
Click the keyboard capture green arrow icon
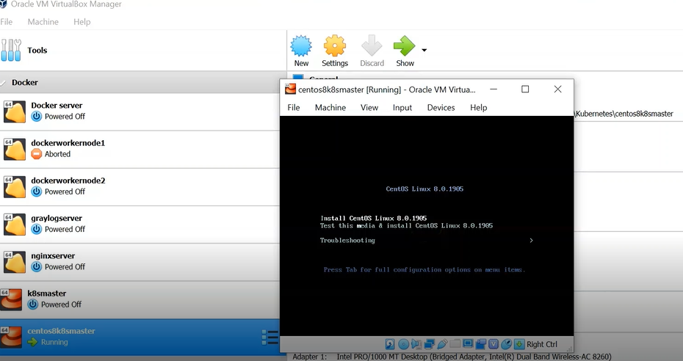point(519,344)
